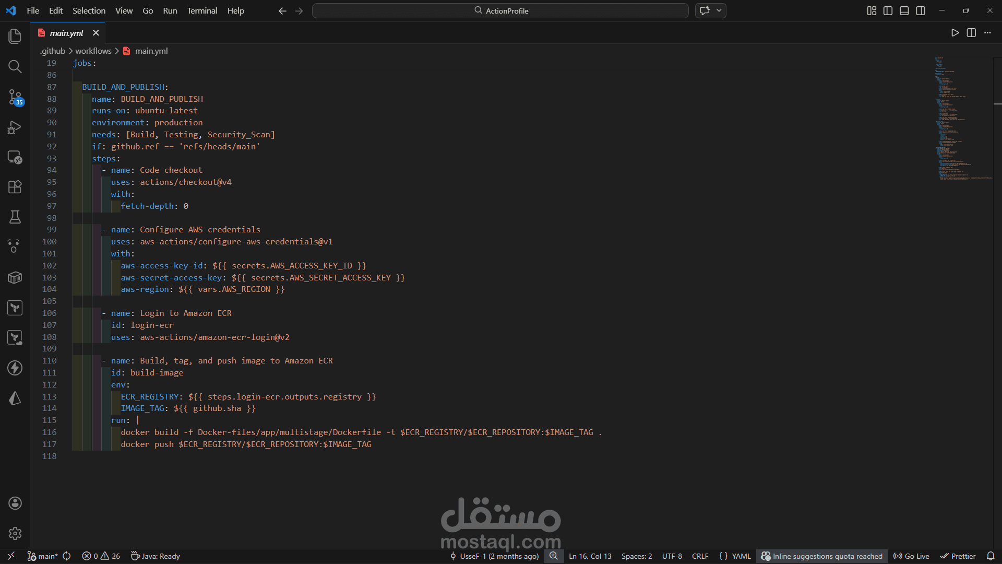Open Run and Debug view
This screenshot has height=564, width=1002.
(15, 127)
